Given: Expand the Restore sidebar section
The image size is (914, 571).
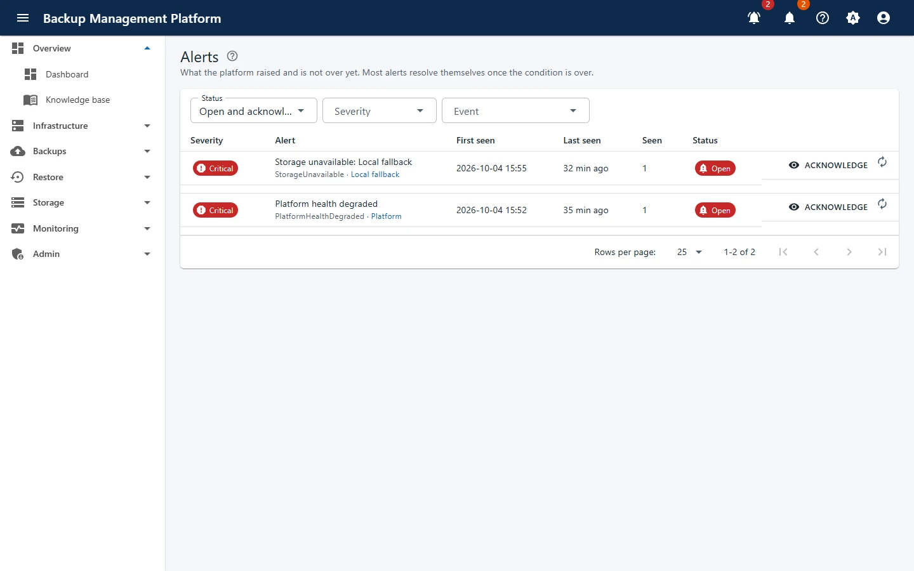Looking at the screenshot, I should pos(83,177).
